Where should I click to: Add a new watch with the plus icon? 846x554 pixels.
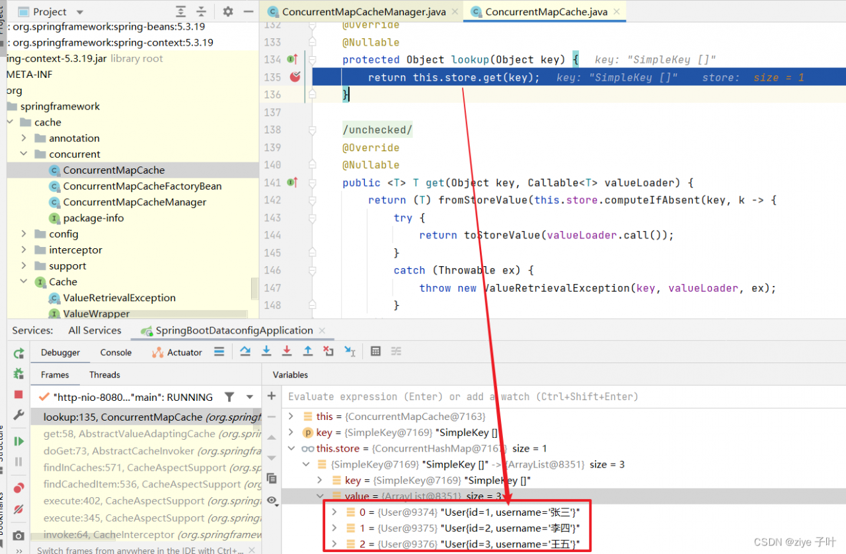tap(272, 396)
